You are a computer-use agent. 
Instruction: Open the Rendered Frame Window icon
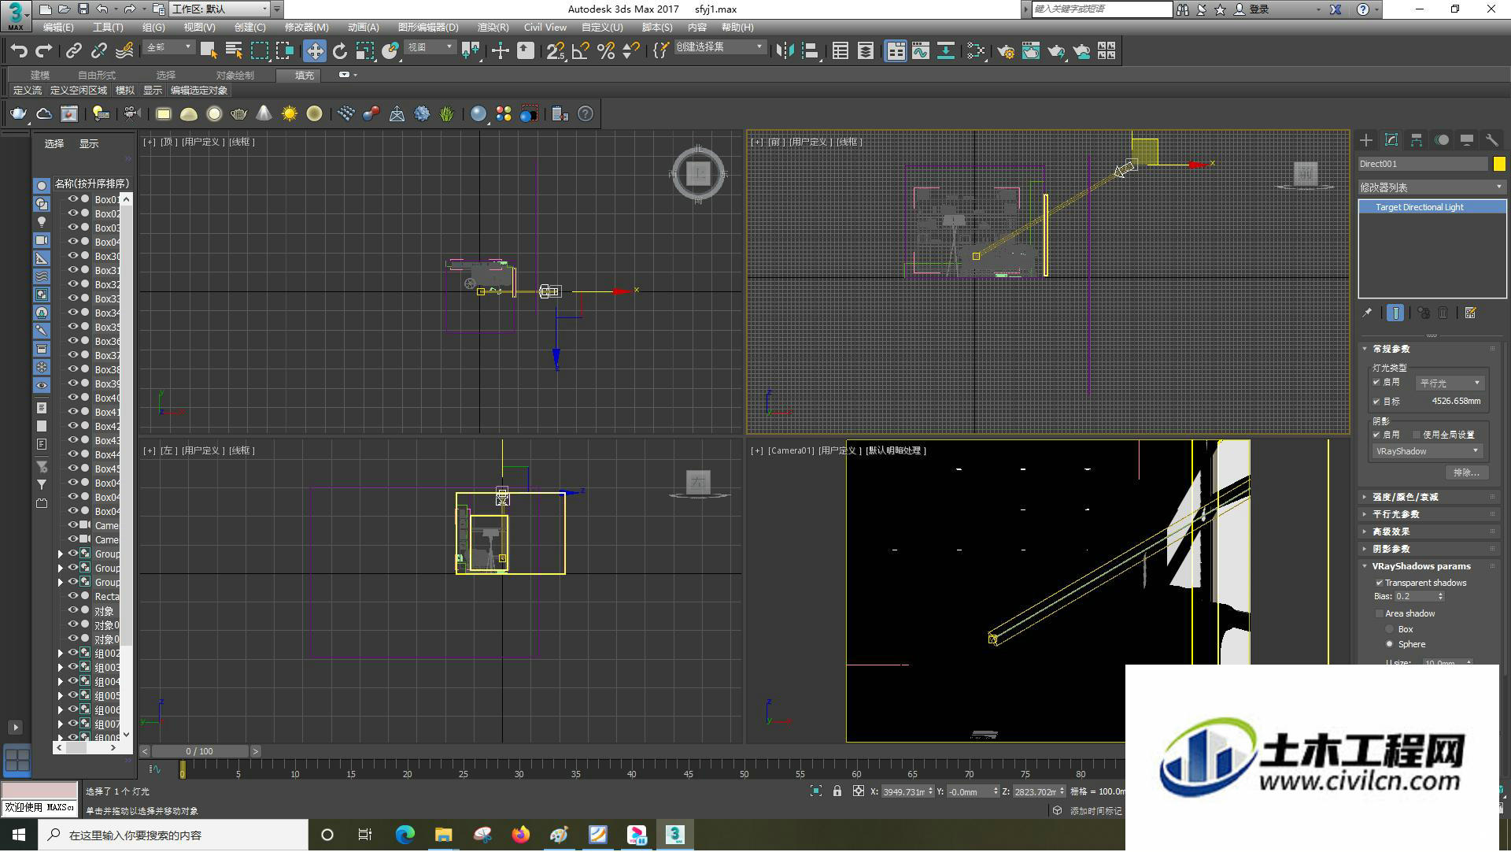(x=1031, y=51)
